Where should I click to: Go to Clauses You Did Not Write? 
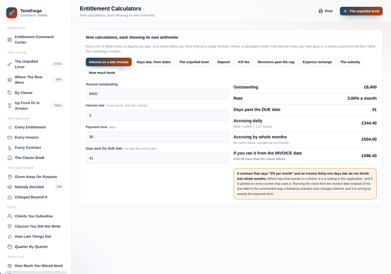pyautogui.click(x=35, y=227)
